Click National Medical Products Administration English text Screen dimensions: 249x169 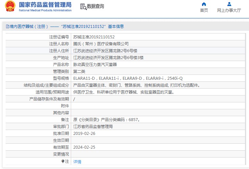pyautogui.click(x=45, y=10)
